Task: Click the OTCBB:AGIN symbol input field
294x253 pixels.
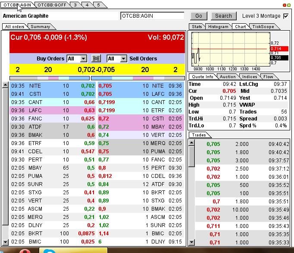Action: coord(153,16)
